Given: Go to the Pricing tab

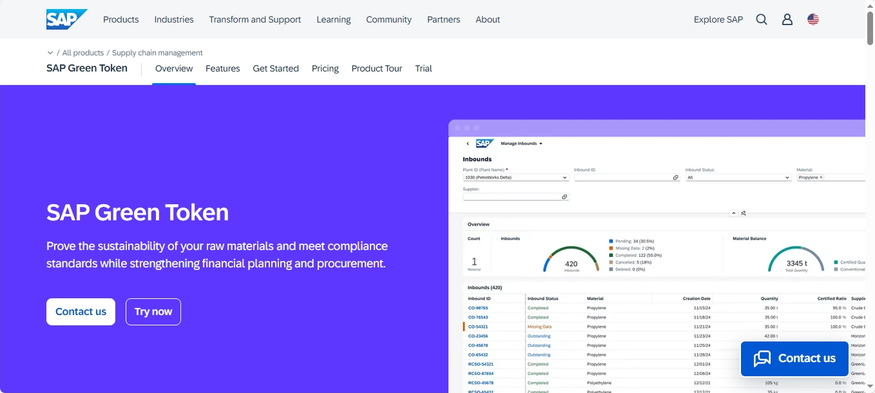Looking at the screenshot, I should (325, 68).
